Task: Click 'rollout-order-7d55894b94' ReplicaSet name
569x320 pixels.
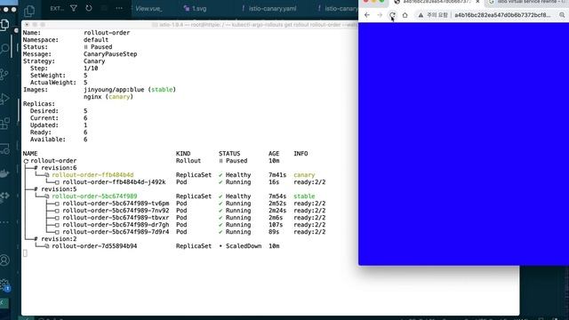Action: pyautogui.click(x=94, y=246)
